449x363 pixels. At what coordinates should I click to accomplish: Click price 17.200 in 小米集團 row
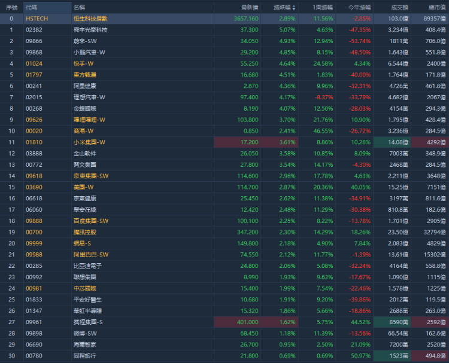249,142
